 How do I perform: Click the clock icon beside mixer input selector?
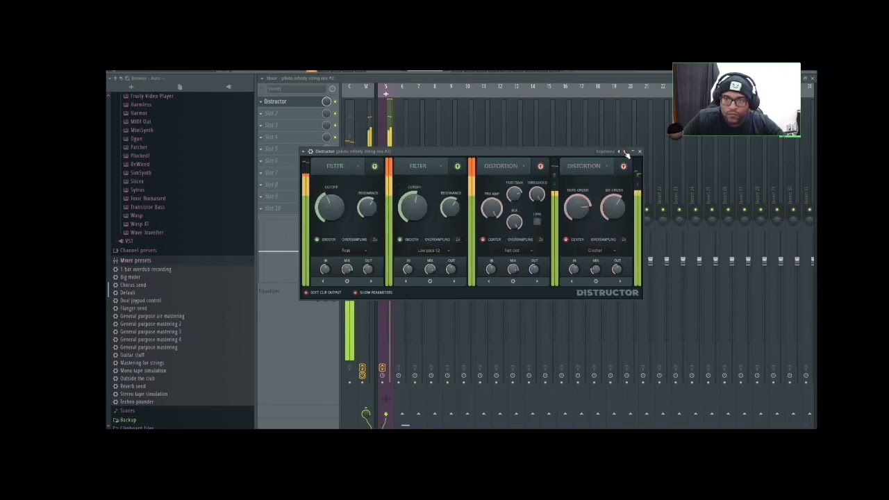pyautogui.click(x=332, y=89)
